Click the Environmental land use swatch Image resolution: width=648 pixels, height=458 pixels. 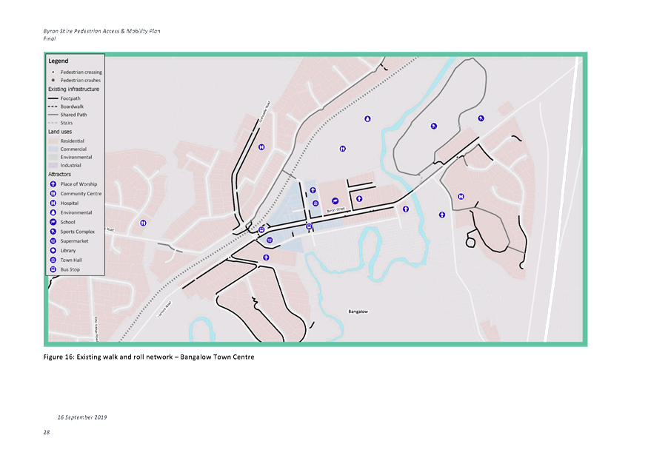53,158
